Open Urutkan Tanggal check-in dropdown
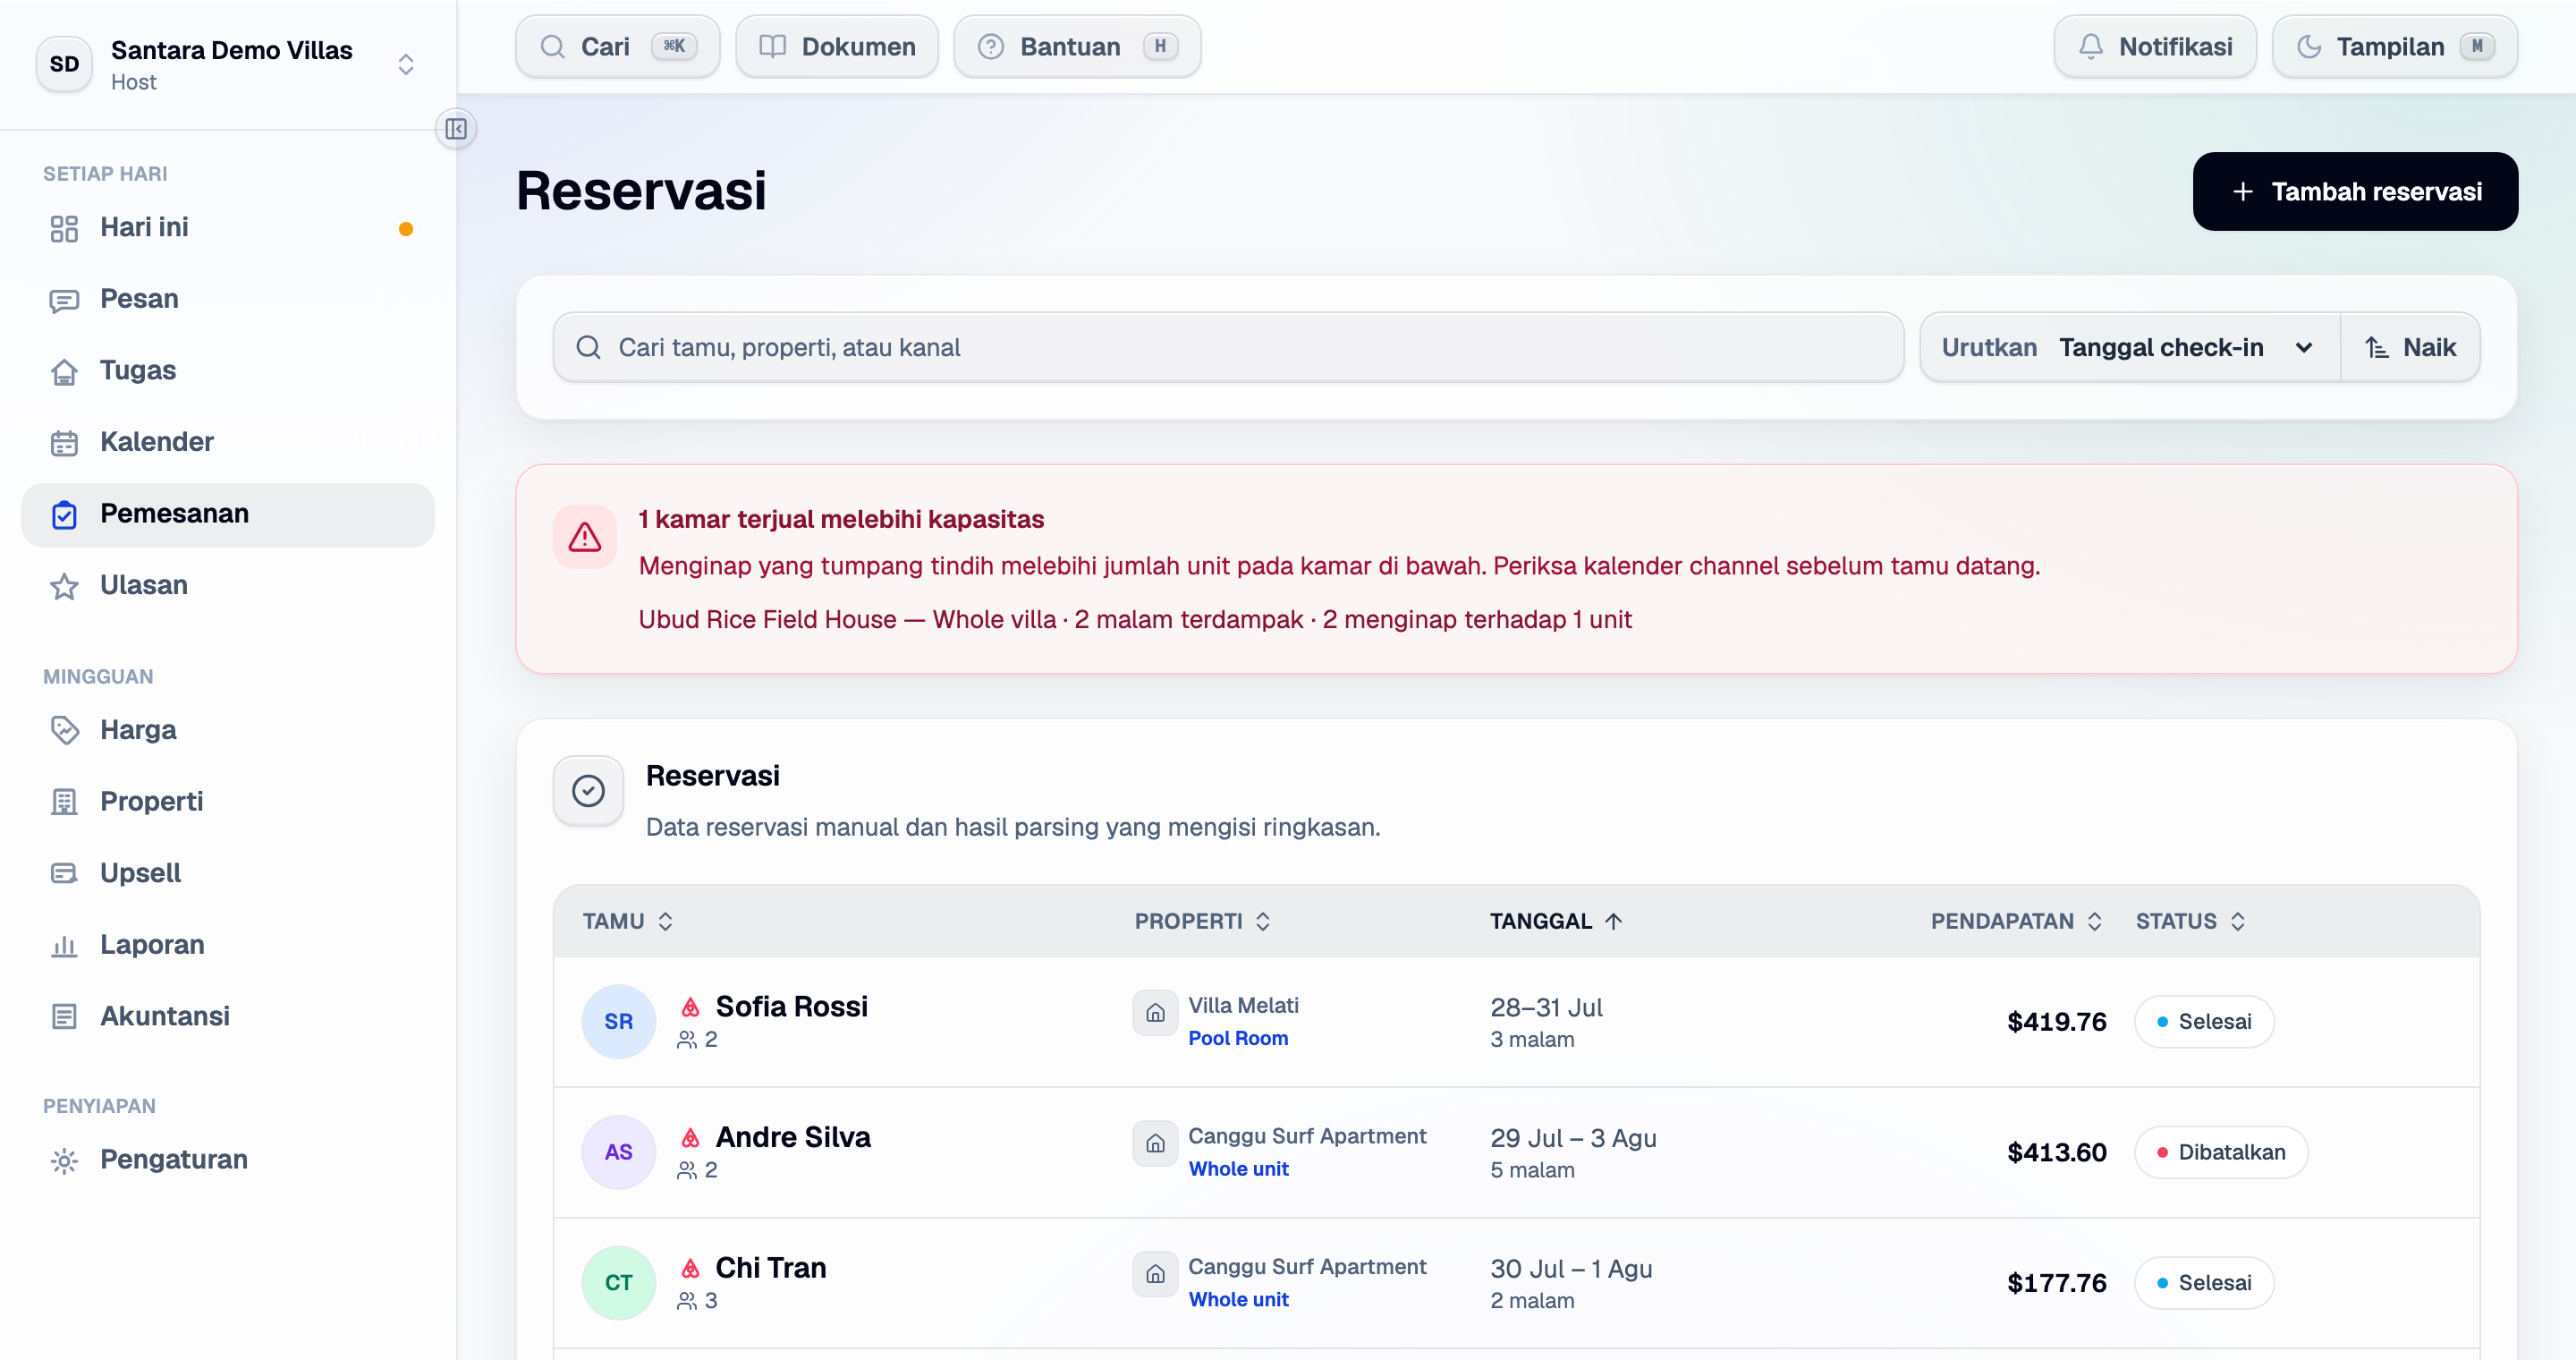The height and width of the screenshot is (1360, 2576). point(2129,347)
